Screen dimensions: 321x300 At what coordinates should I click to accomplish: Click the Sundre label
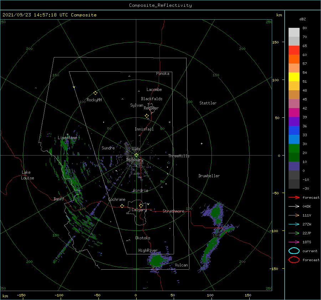(108, 148)
